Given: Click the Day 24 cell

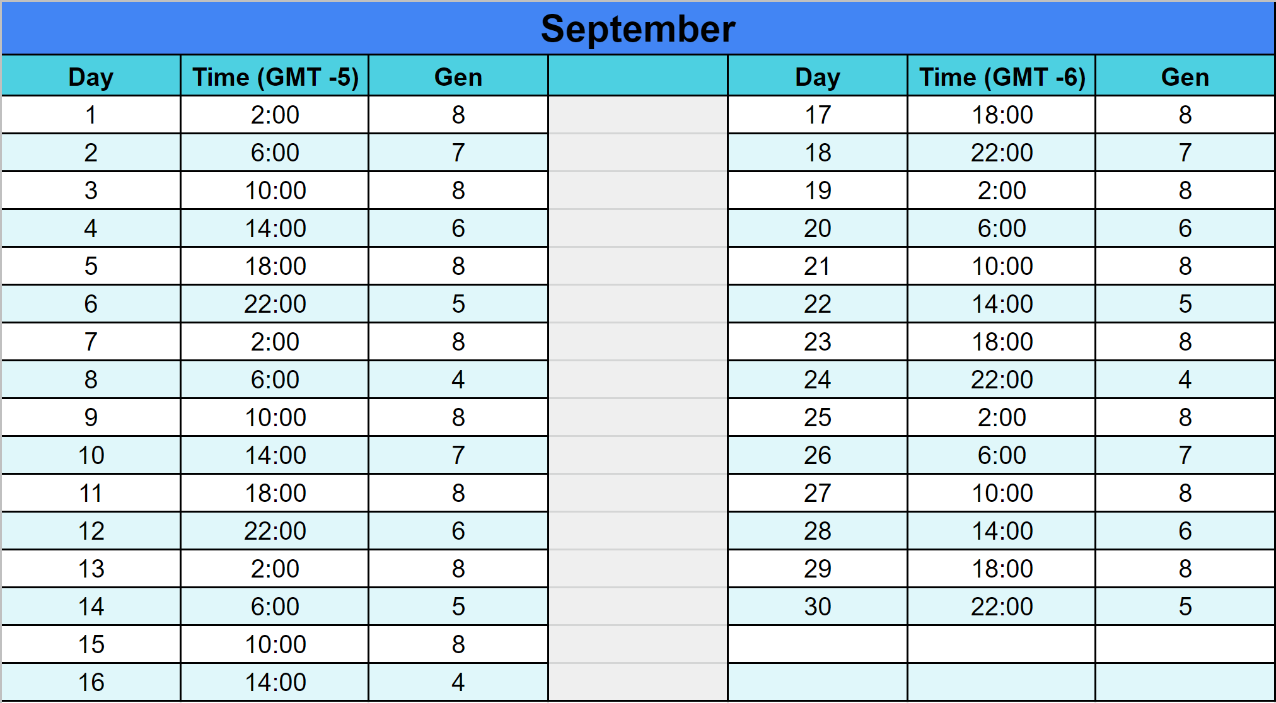Looking at the screenshot, I should [x=817, y=380].
